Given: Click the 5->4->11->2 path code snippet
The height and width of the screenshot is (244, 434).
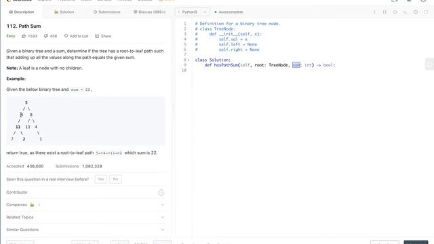Looking at the screenshot, I should pyautogui.click(x=108, y=152).
